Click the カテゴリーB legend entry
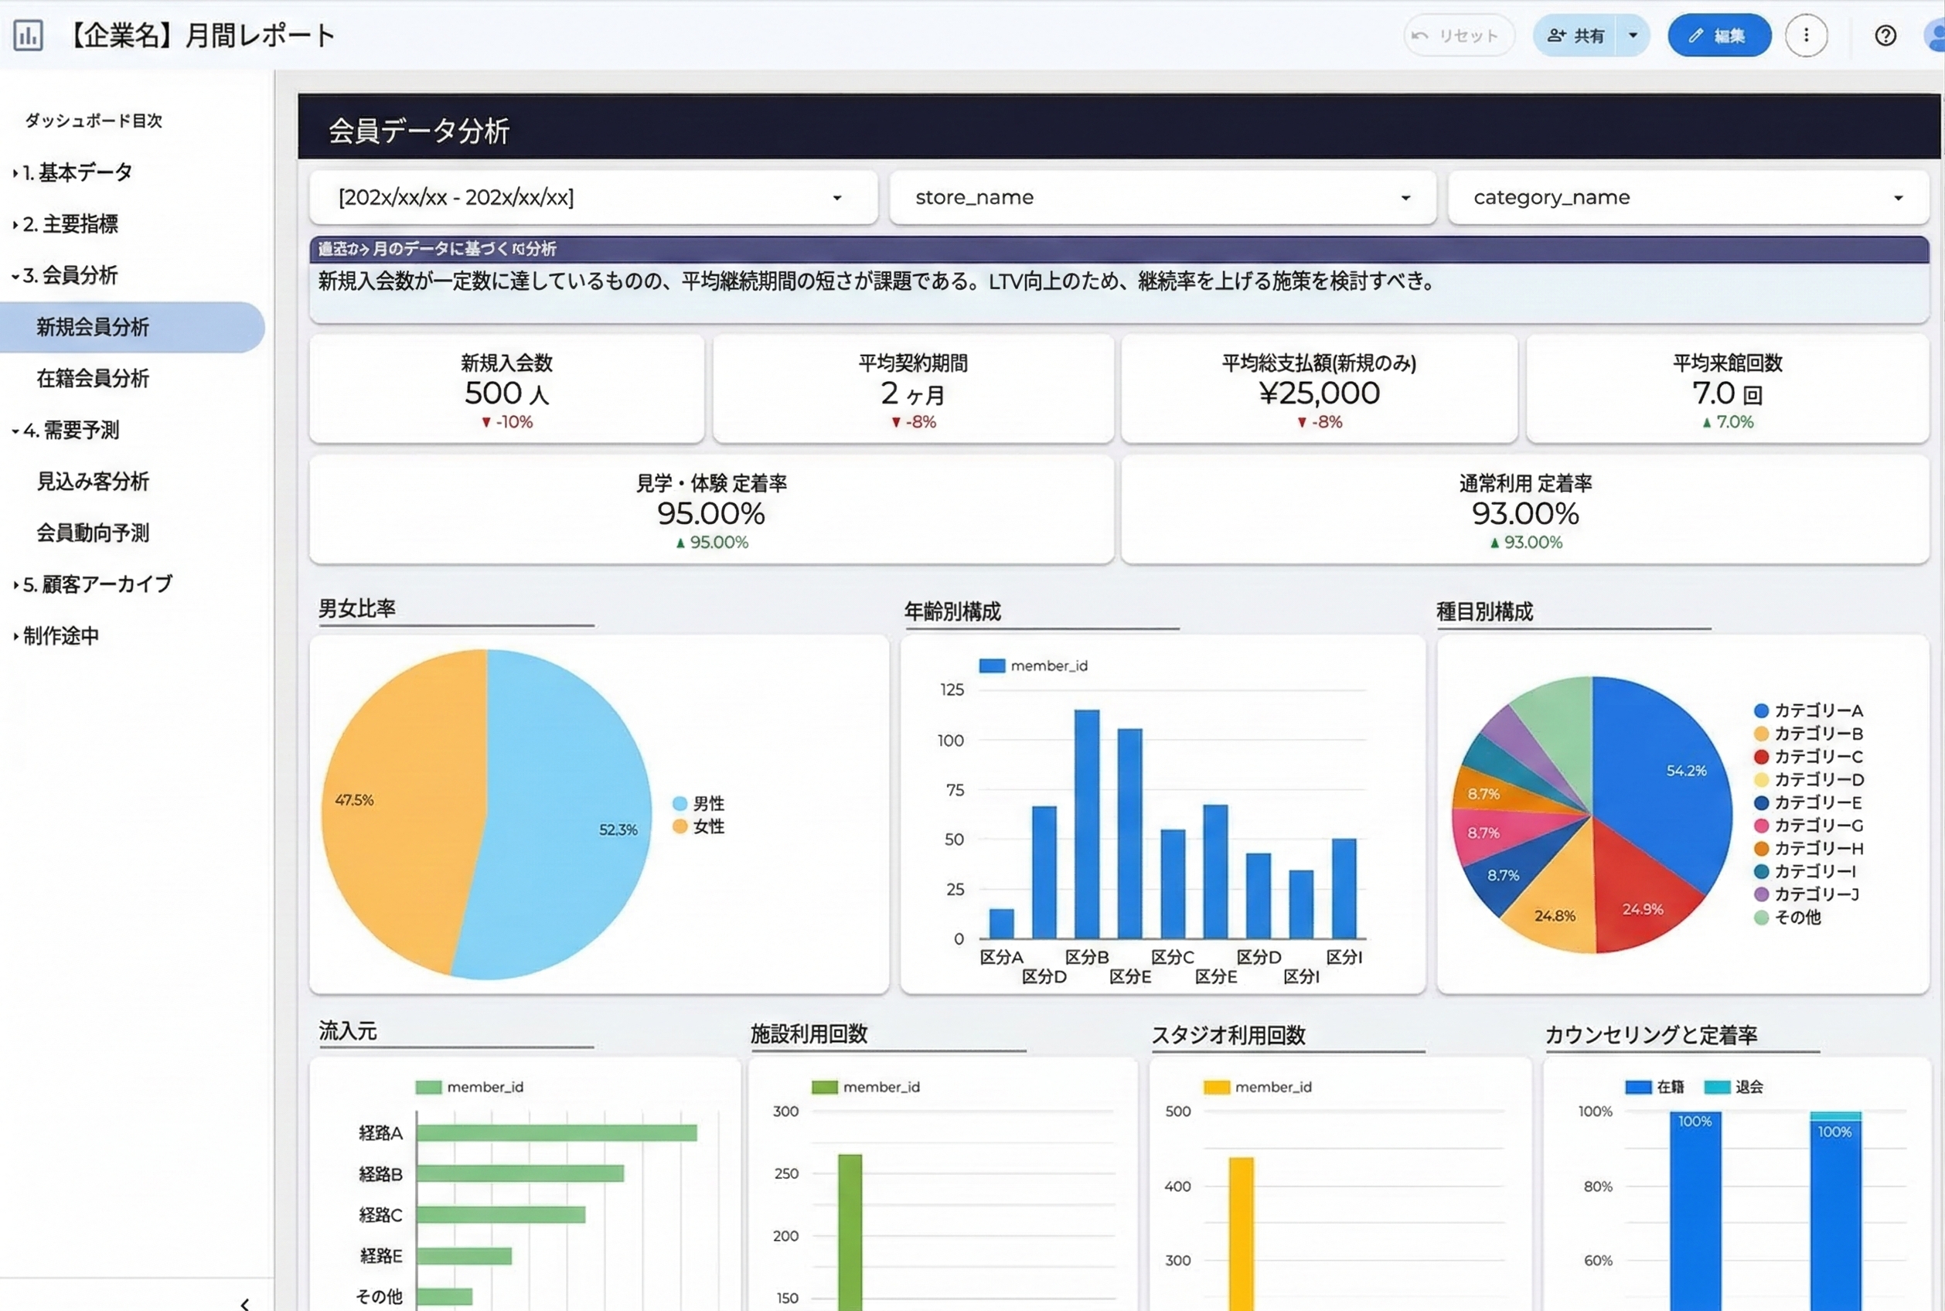This screenshot has width=1945, height=1311. [x=1809, y=734]
